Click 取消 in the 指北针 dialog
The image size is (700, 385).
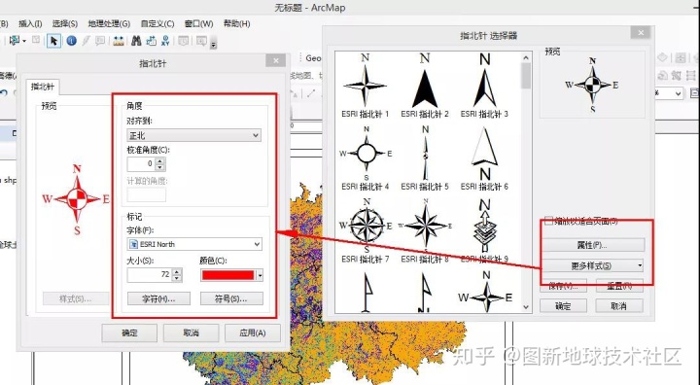point(192,333)
